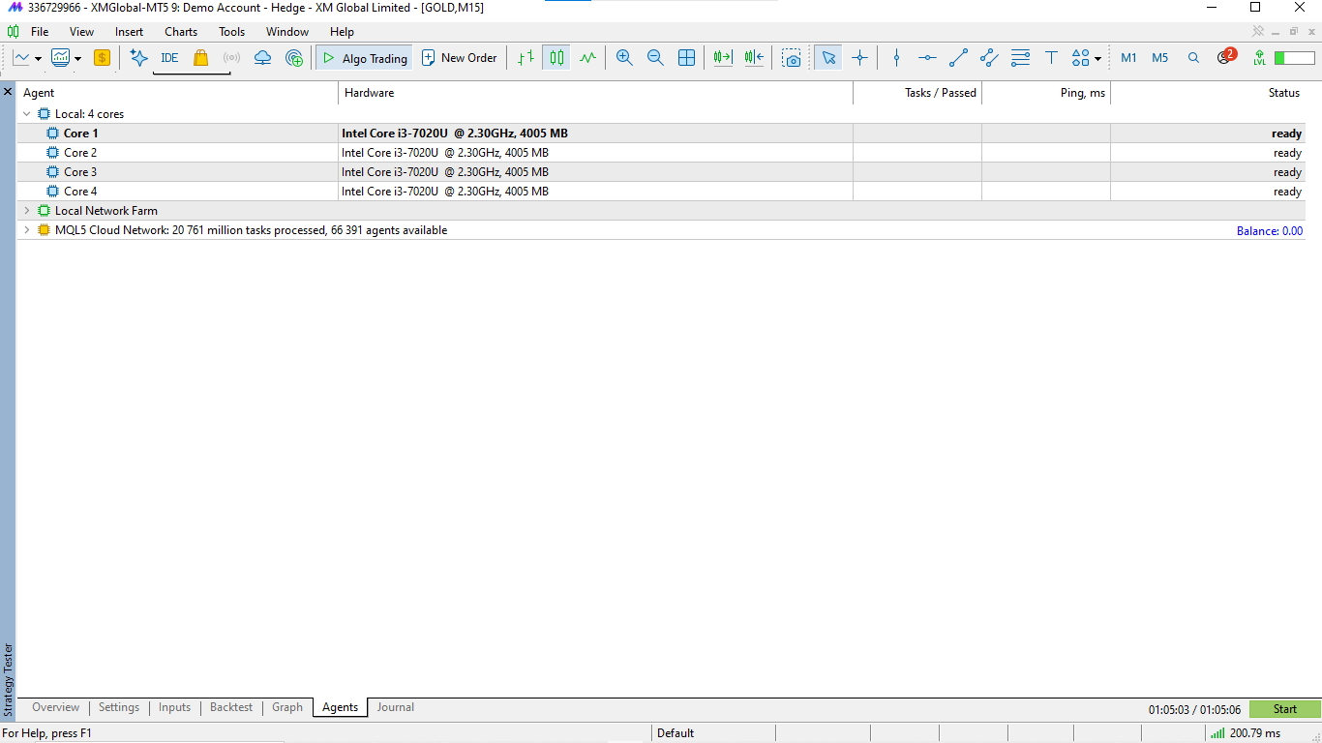Switch timeframe to M5
The width and height of the screenshot is (1322, 743).
1159,58
